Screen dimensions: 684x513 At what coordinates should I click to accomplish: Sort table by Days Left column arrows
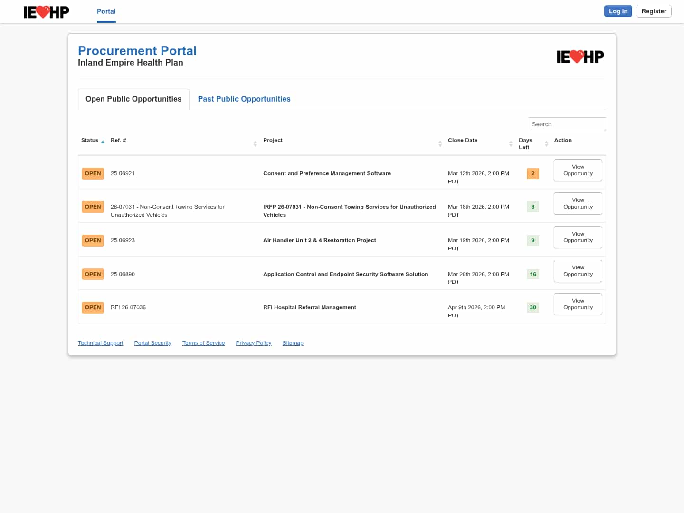coord(546,143)
